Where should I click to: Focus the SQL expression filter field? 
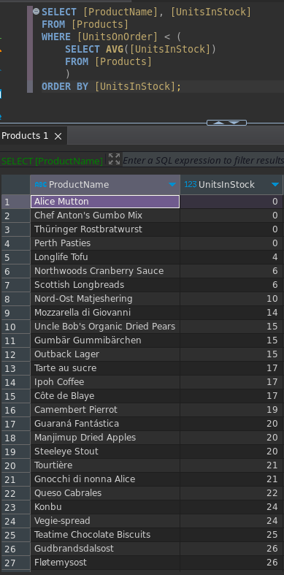[203, 160]
